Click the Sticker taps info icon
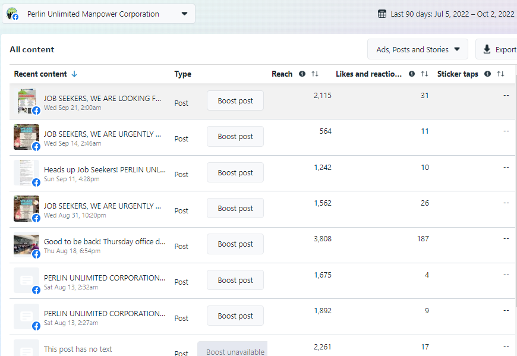Image resolution: width=517 pixels, height=356 pixels. point(488,74)
